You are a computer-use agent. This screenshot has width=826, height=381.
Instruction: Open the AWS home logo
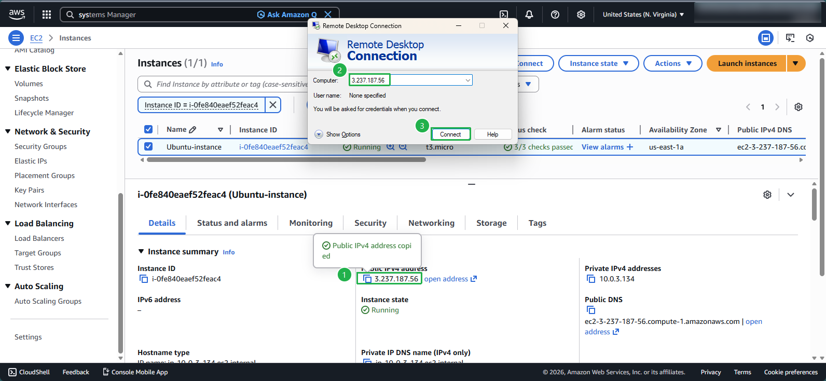(x=17, y=15)
